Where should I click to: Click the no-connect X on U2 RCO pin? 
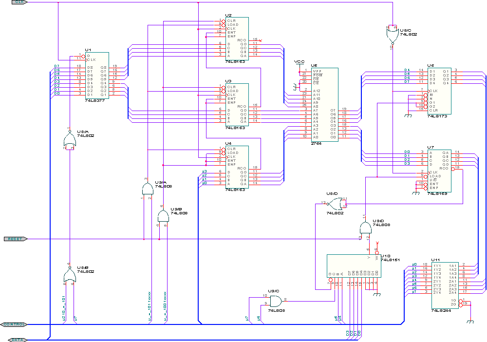tap(261, 40)
